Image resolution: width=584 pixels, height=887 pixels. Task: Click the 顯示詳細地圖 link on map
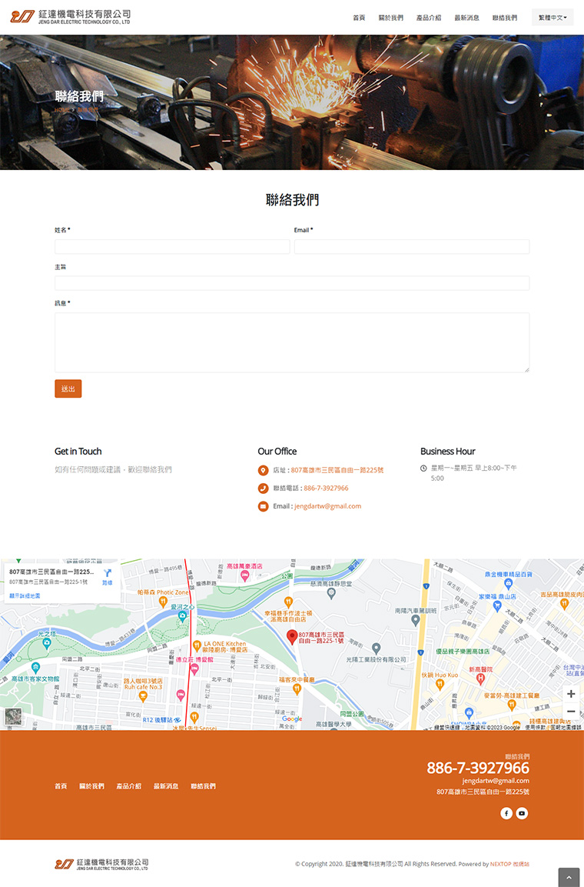[x=25, y=595]
